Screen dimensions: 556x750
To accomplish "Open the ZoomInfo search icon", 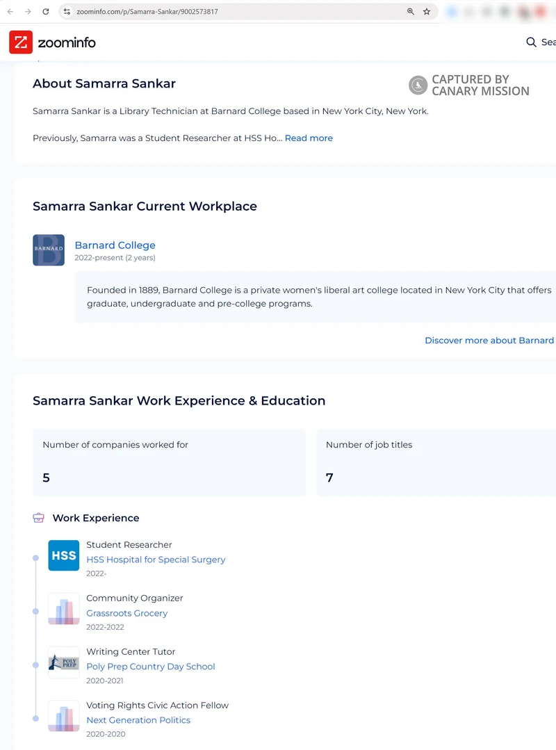I will click(532, 42).
